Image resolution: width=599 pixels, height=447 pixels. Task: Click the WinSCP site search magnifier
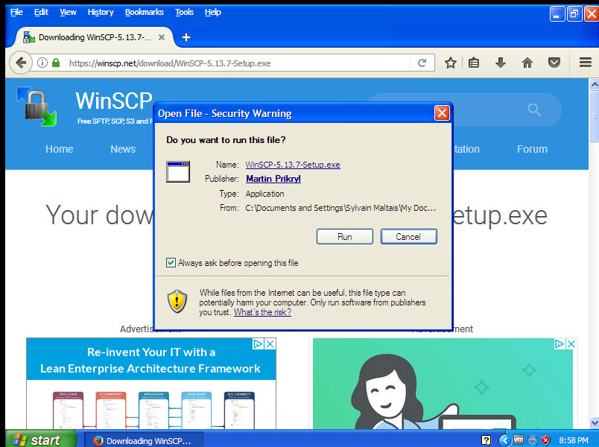coord(534,110)
